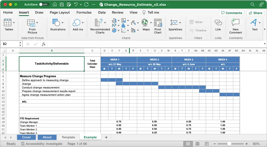Open the About sheet tab
Image resolution: width=267 pixels, height=147 pixels.
pos(47,137)
